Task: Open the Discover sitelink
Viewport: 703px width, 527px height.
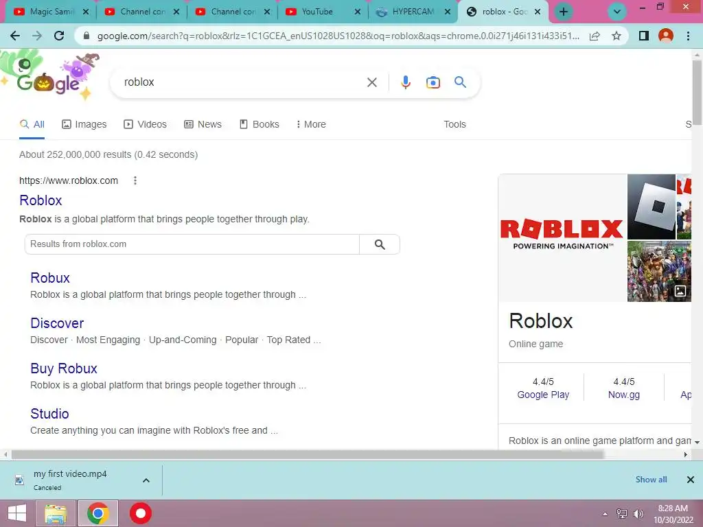Action: click(x=57, y=323)
